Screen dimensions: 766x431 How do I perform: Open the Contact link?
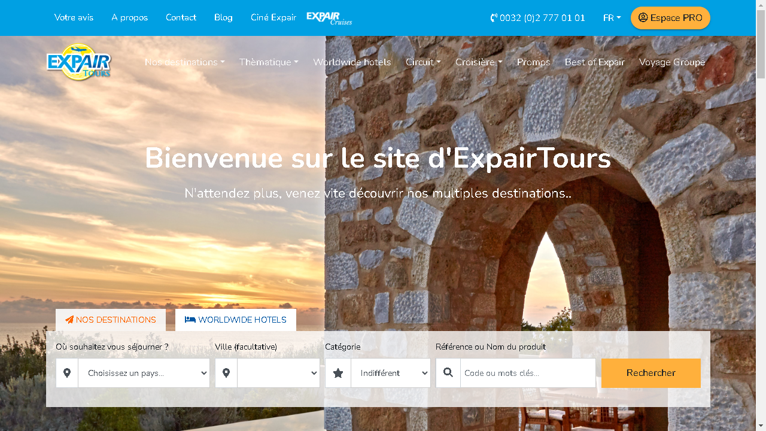click(181, 17)
